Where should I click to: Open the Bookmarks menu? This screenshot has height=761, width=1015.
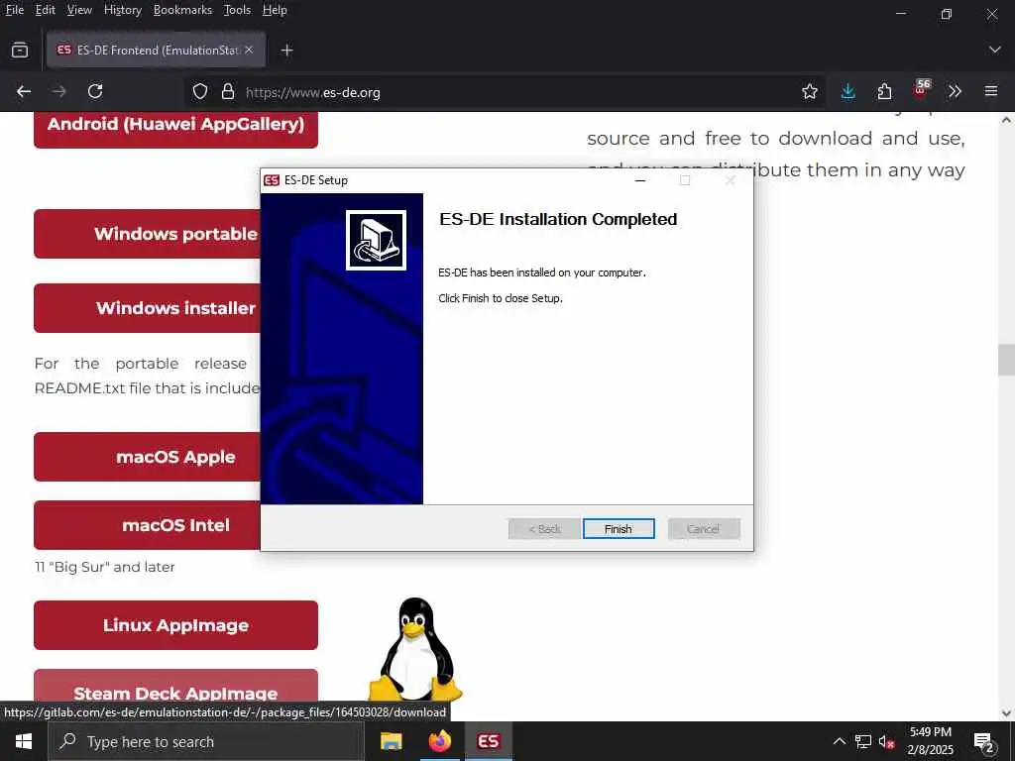pyautogui.click(x=182, y=10)
